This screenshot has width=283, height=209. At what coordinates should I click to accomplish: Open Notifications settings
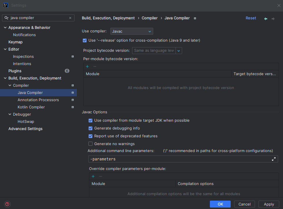[24, 35]
